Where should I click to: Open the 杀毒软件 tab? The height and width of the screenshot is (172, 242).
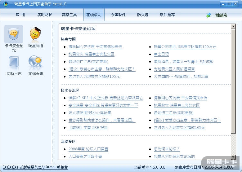(x=118, y=15)
